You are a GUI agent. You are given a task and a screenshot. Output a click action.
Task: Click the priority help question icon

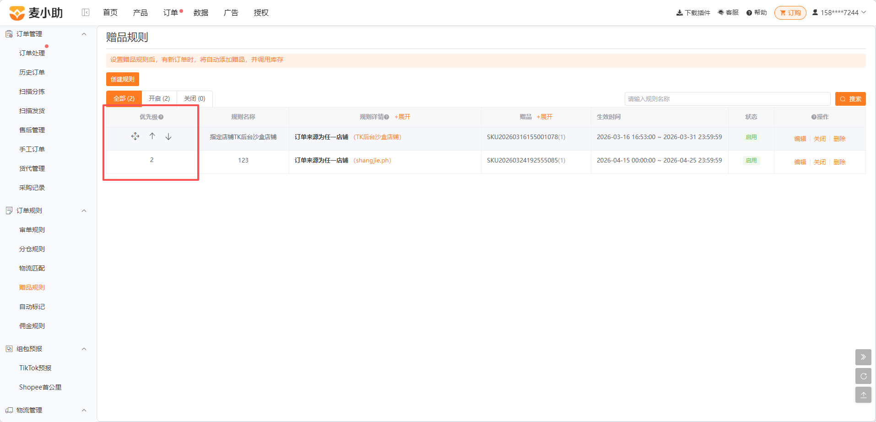[161, 117]
